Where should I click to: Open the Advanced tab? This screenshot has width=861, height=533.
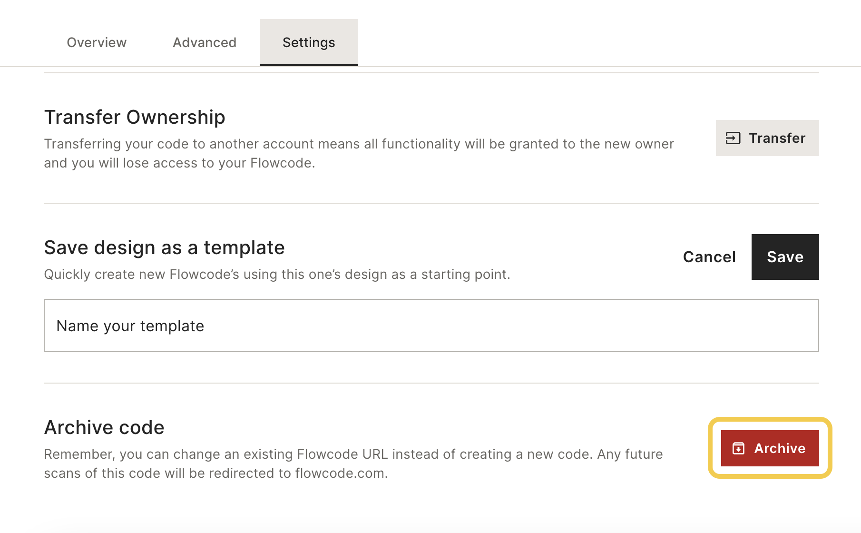click(205, 42)
